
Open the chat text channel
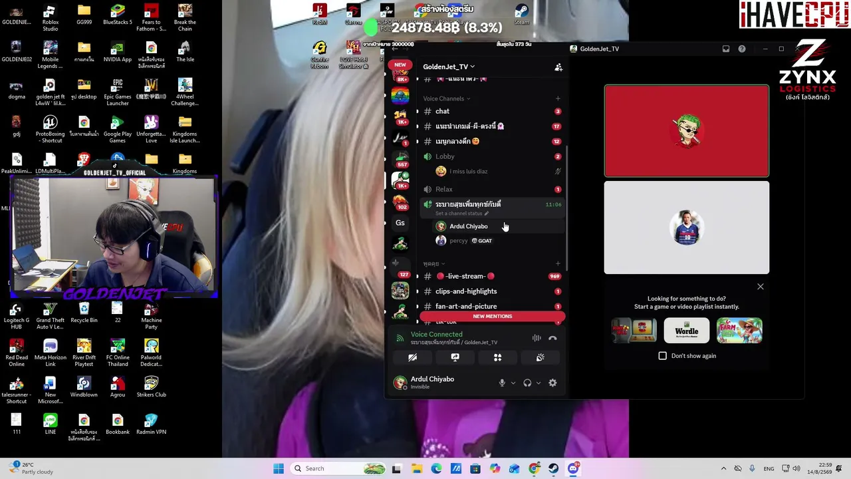[492, 111]
